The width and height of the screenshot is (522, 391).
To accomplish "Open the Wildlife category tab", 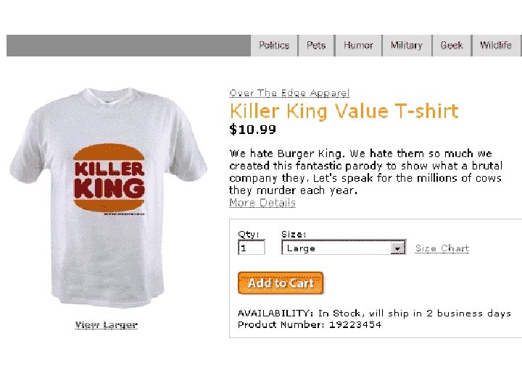I will point(497,45).
